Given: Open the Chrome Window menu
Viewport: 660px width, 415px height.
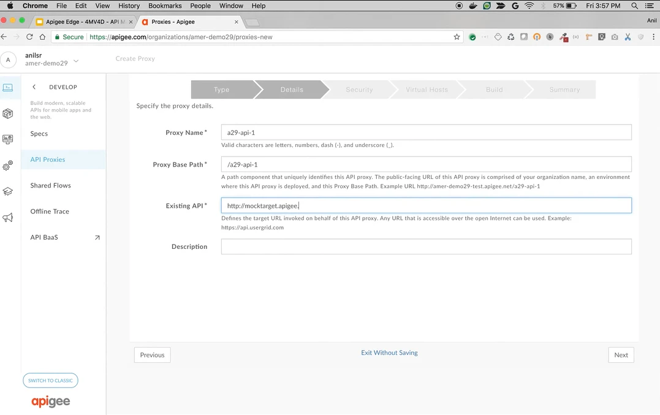Looking at the screenshot, I should [231, 6].
